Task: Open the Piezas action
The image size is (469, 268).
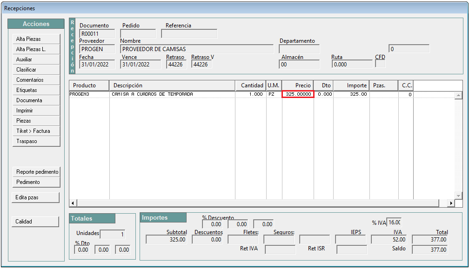Action: pos(36,121)
